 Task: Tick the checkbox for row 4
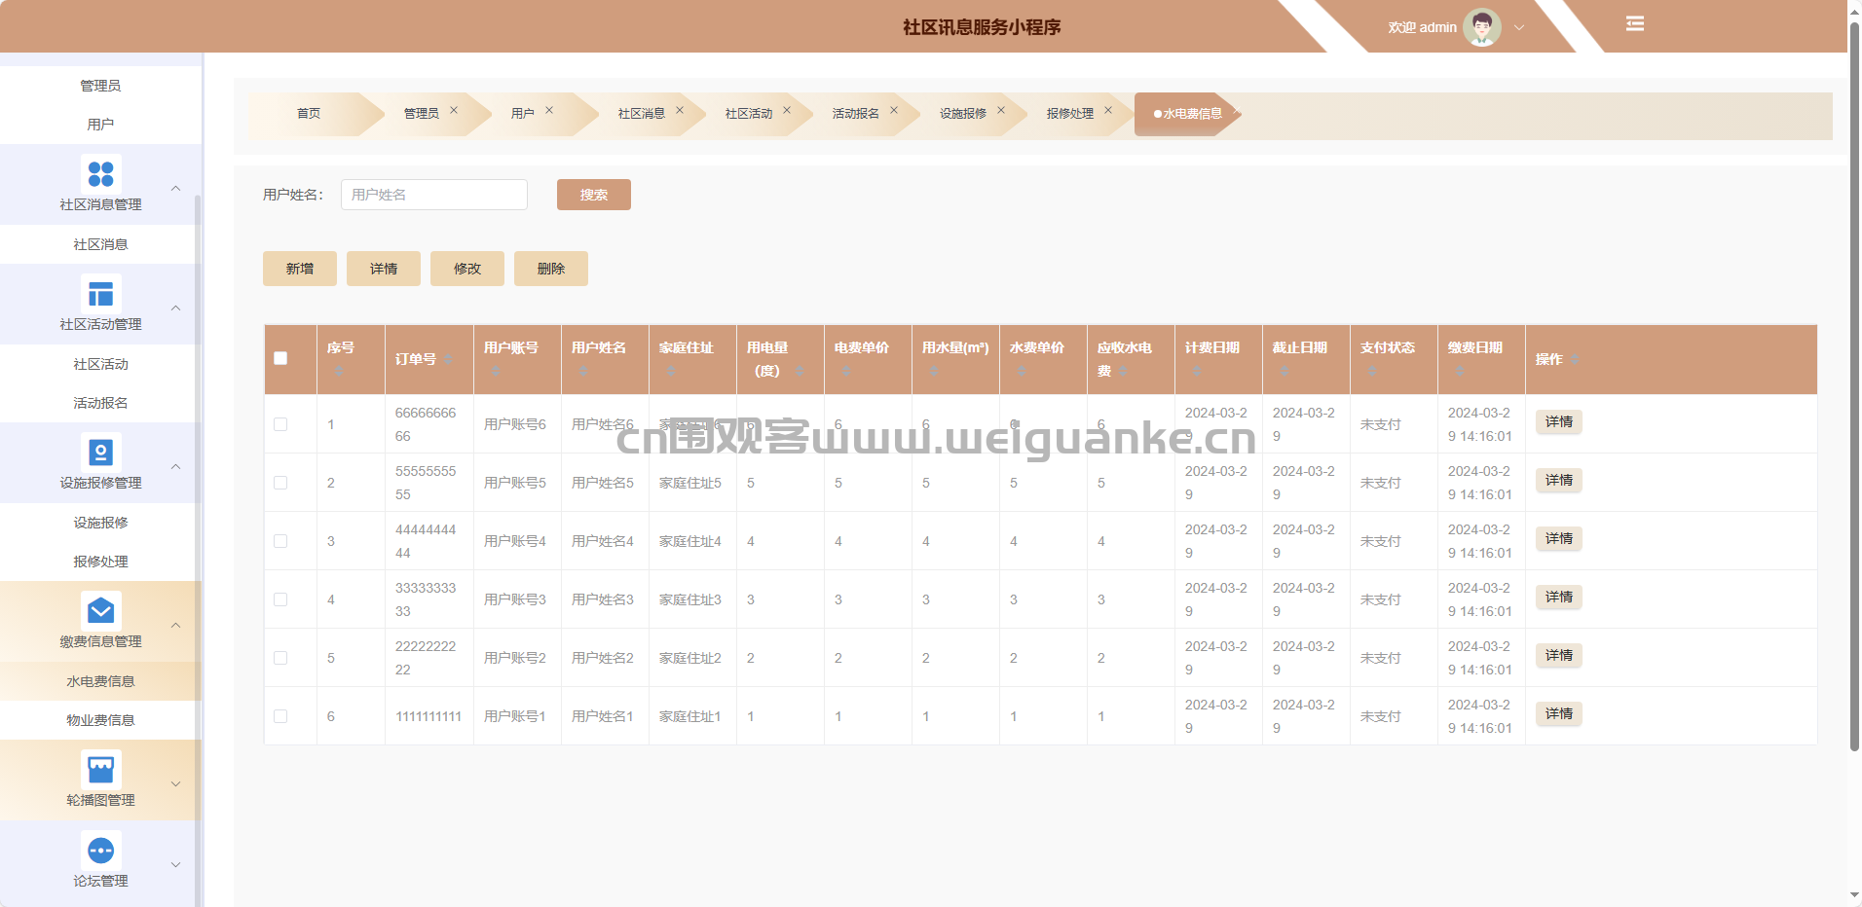point(280,599)
